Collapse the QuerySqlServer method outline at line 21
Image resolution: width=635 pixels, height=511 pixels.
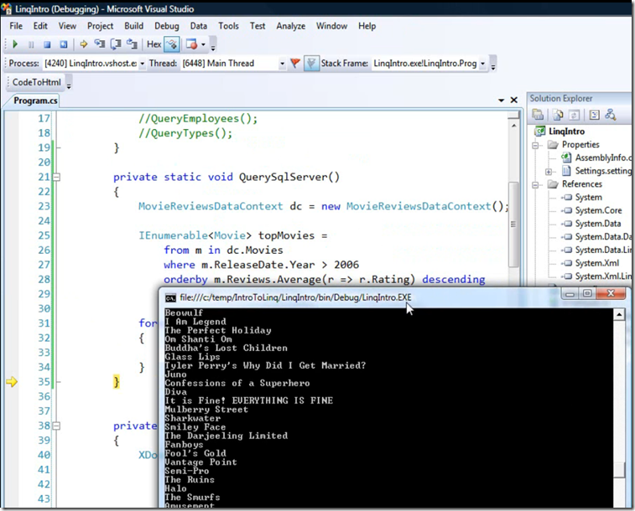[57, 177]
